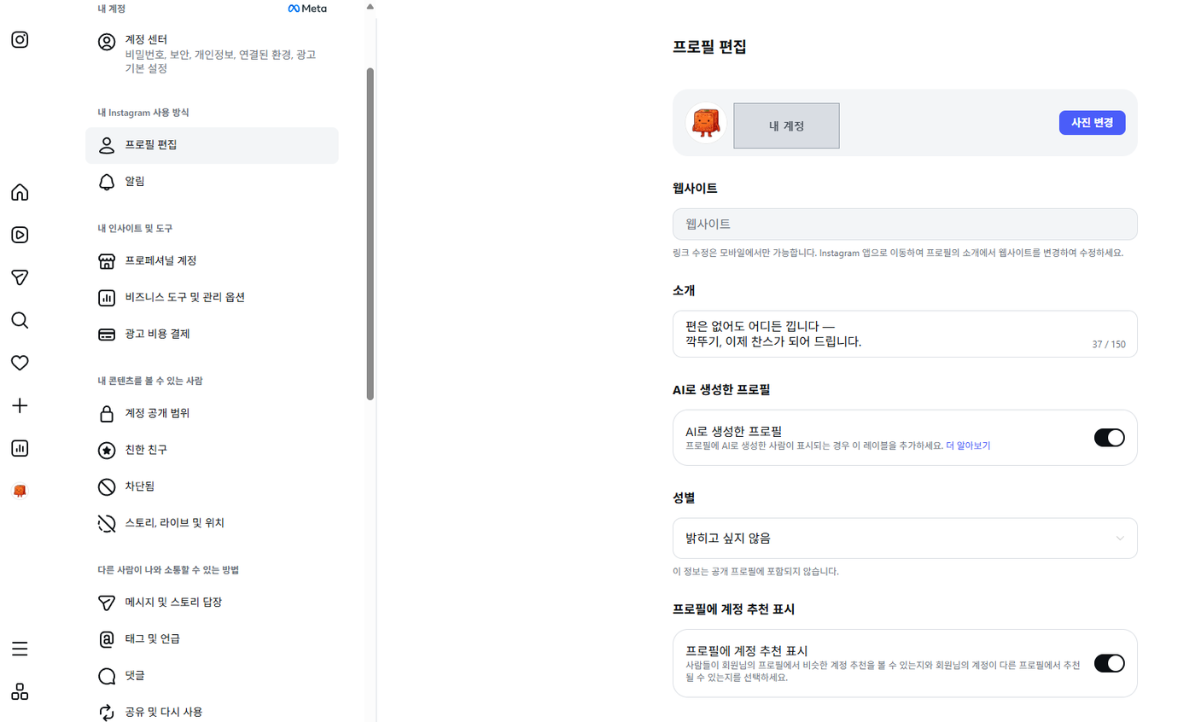1195x722 pixels.
Task: Open 메시지 및 스토리 답장 settings
Action: pyautogui.click(x=212, y=603)
